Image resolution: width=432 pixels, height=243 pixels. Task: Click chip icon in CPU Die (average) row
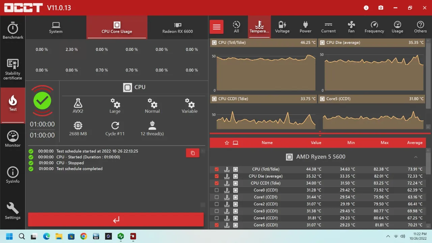coord(236,176)
